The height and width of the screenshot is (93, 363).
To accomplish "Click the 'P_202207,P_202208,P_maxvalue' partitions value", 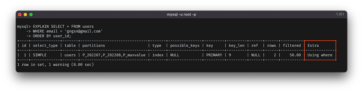I will [x=114, y=55].
